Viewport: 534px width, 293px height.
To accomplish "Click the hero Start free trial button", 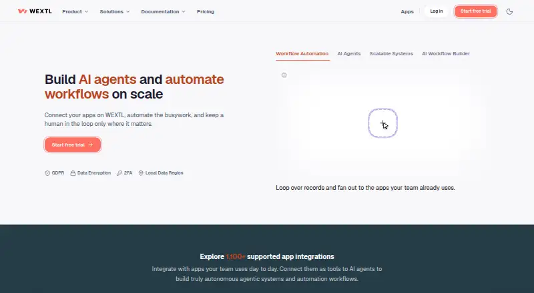I will coord(73,145).
